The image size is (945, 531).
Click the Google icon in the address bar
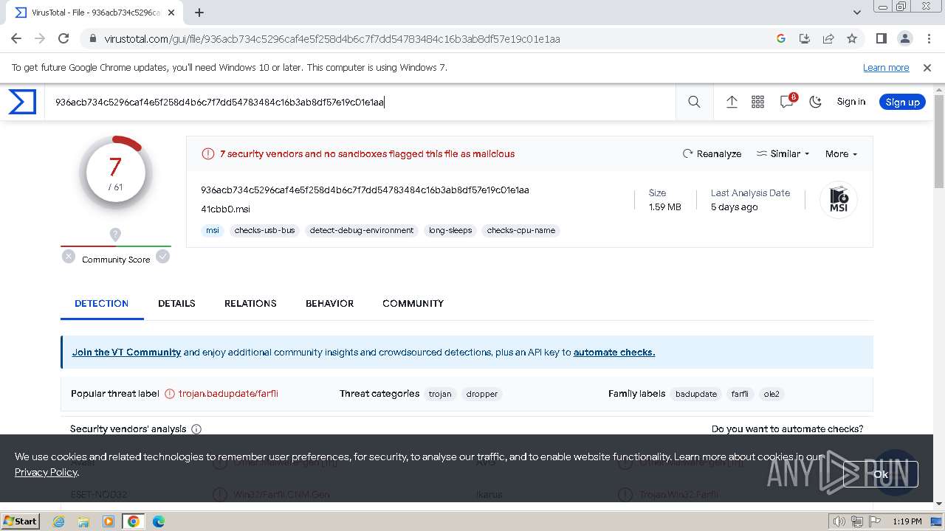(781, 38)
